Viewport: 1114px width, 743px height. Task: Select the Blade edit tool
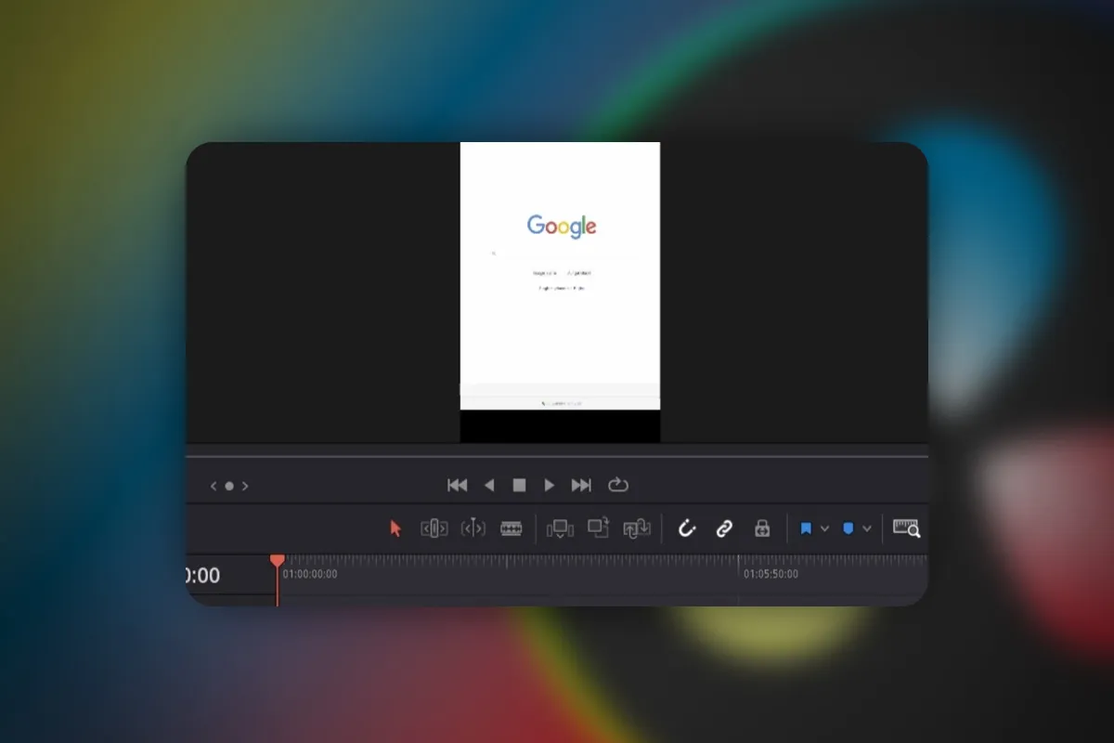(512, 528)
